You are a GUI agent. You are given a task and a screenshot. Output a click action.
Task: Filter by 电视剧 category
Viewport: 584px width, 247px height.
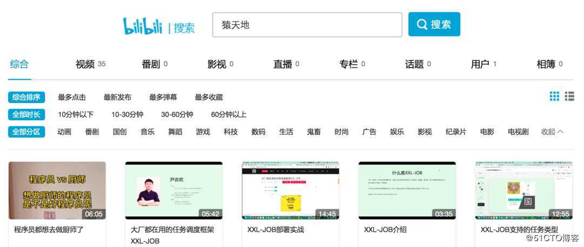[518, 132]
